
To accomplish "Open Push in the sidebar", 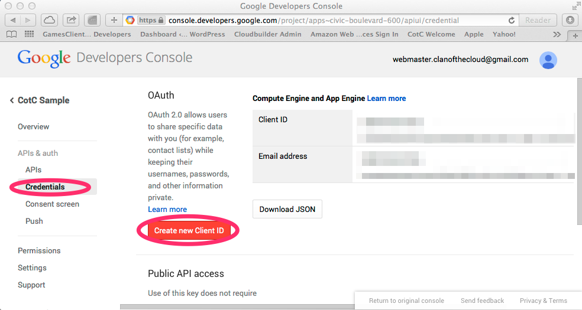I will coord(34,221).
